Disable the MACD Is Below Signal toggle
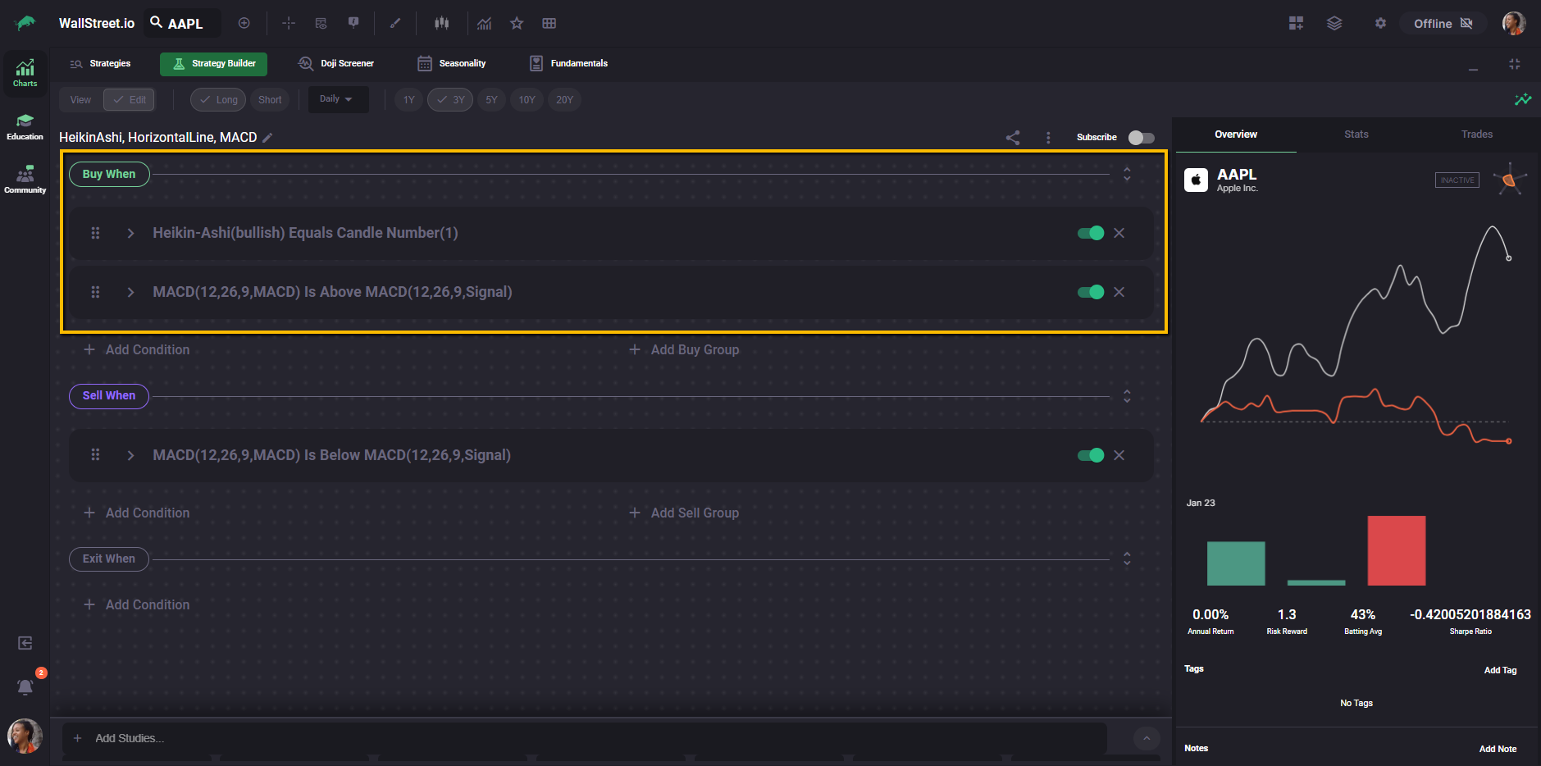 1090,456
